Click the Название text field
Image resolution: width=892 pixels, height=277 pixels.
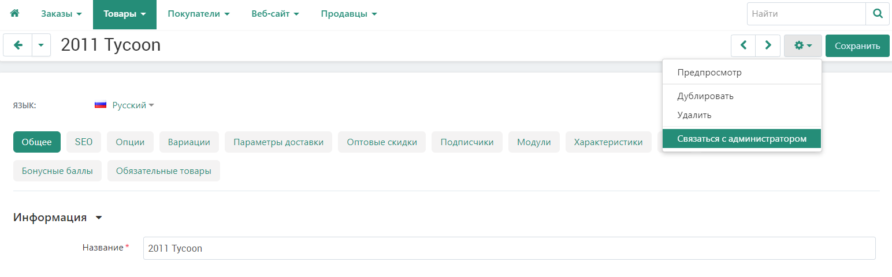tap(508, 248)
